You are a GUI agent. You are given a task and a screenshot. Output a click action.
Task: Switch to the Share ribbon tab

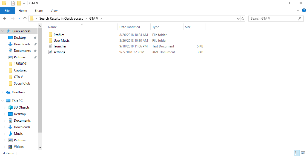point(39,11)
